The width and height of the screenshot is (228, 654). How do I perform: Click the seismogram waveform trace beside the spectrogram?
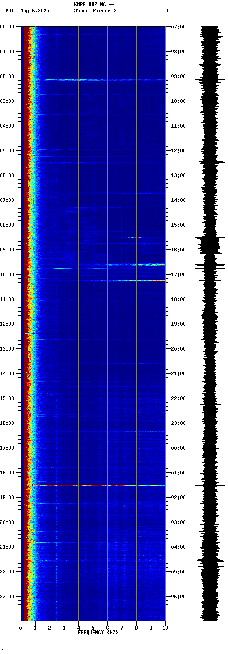click(x=210, y=324)
